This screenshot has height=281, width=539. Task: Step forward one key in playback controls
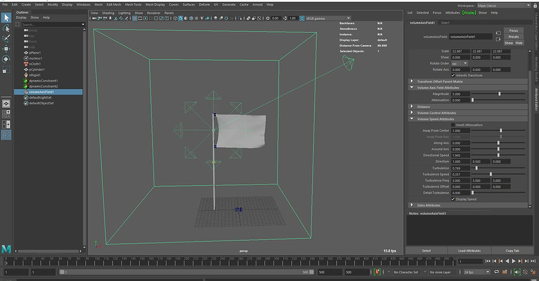(520, 261)
